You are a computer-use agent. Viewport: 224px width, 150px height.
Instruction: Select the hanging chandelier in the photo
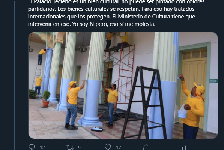82,47
